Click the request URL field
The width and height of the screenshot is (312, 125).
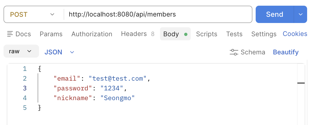click(x=157, y=14)
